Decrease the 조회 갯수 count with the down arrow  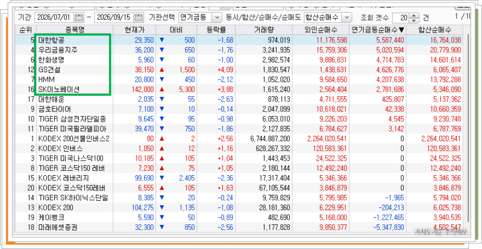click(415, 20)
